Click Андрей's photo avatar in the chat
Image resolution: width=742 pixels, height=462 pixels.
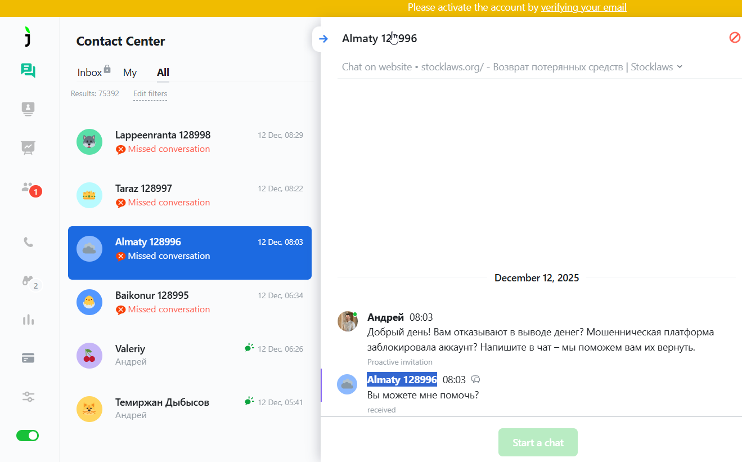click(x=348, y=321)
